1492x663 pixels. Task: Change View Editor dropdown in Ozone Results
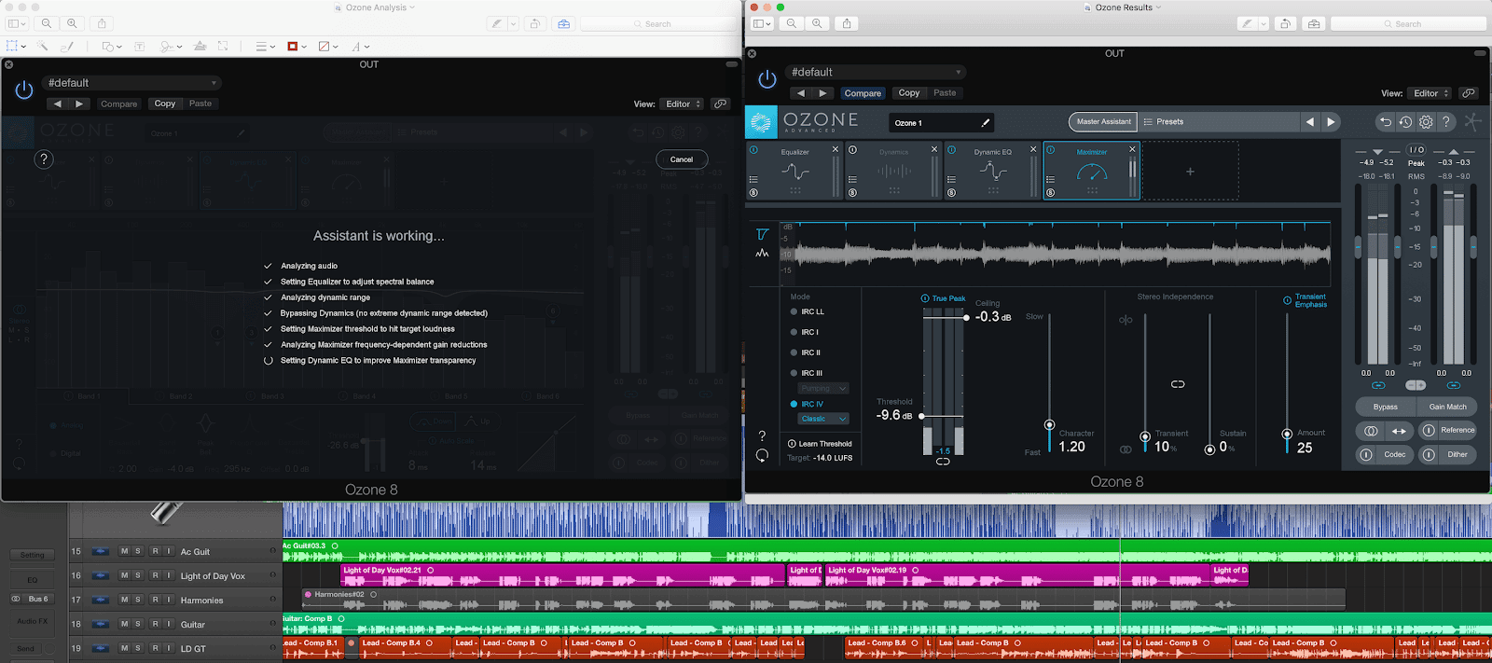click(1430, 93)
